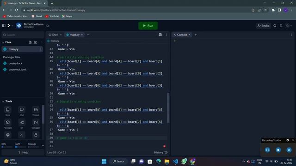Close the main.py tab
This screenshot has height=166, width=296.
82,35
